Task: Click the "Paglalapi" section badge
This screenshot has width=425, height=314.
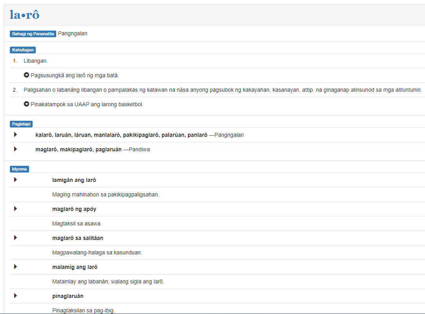Action: click(x=21, y=124)
